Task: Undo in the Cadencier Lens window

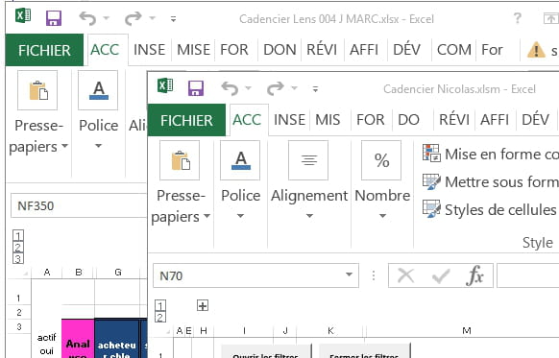Action: [87, 18]
